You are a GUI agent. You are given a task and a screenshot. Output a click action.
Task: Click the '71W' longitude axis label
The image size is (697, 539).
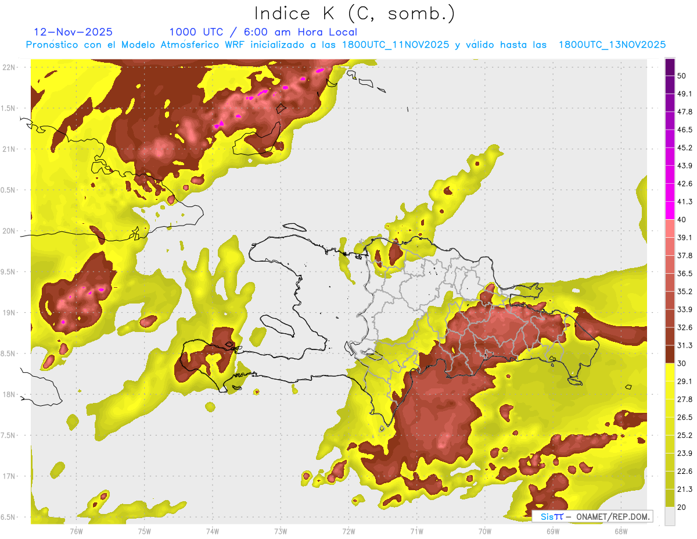click(x=416, y=531)
